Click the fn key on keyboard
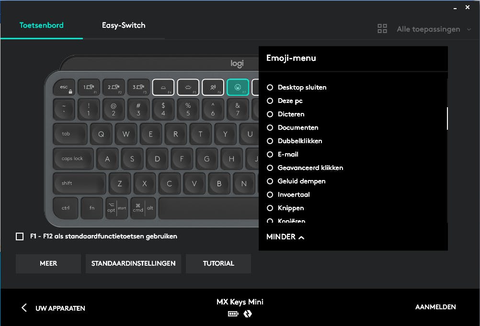The height and width of the screenshot is (326, 480). [x=92, y=208]
